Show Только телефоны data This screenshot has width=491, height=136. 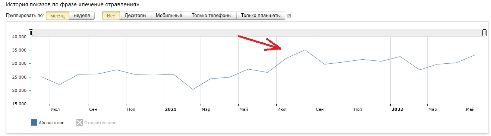211,16
